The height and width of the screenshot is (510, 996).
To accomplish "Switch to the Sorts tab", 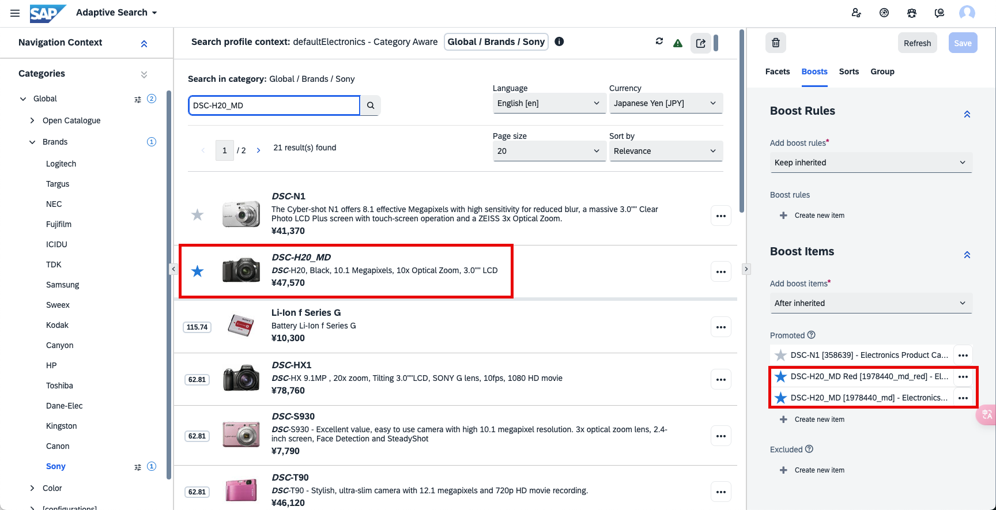I will tap(849, 72).
